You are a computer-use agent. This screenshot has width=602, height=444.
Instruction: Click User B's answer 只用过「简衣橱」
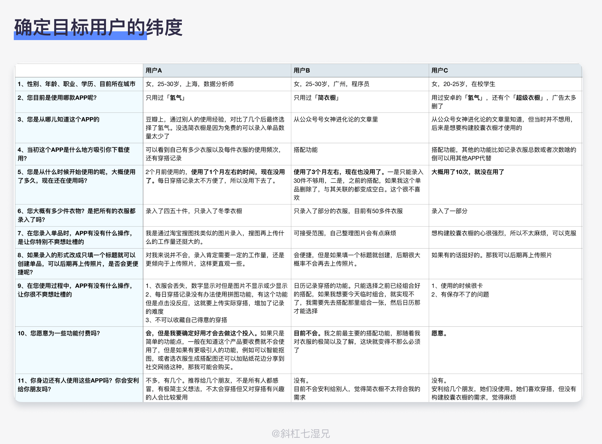click(x=317, y=98)
